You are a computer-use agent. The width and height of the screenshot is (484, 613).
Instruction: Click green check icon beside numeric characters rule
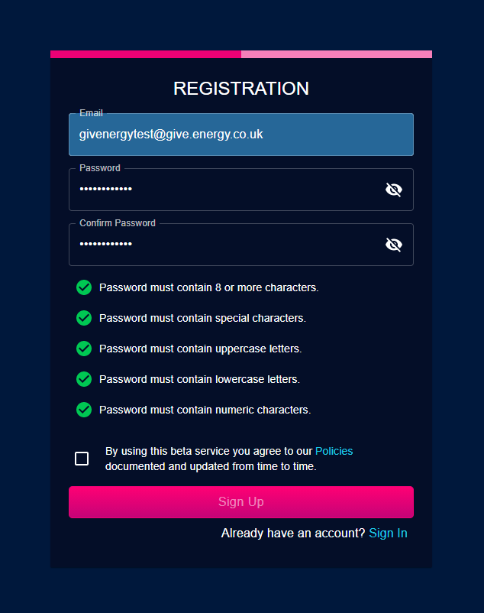pos(84,410)
